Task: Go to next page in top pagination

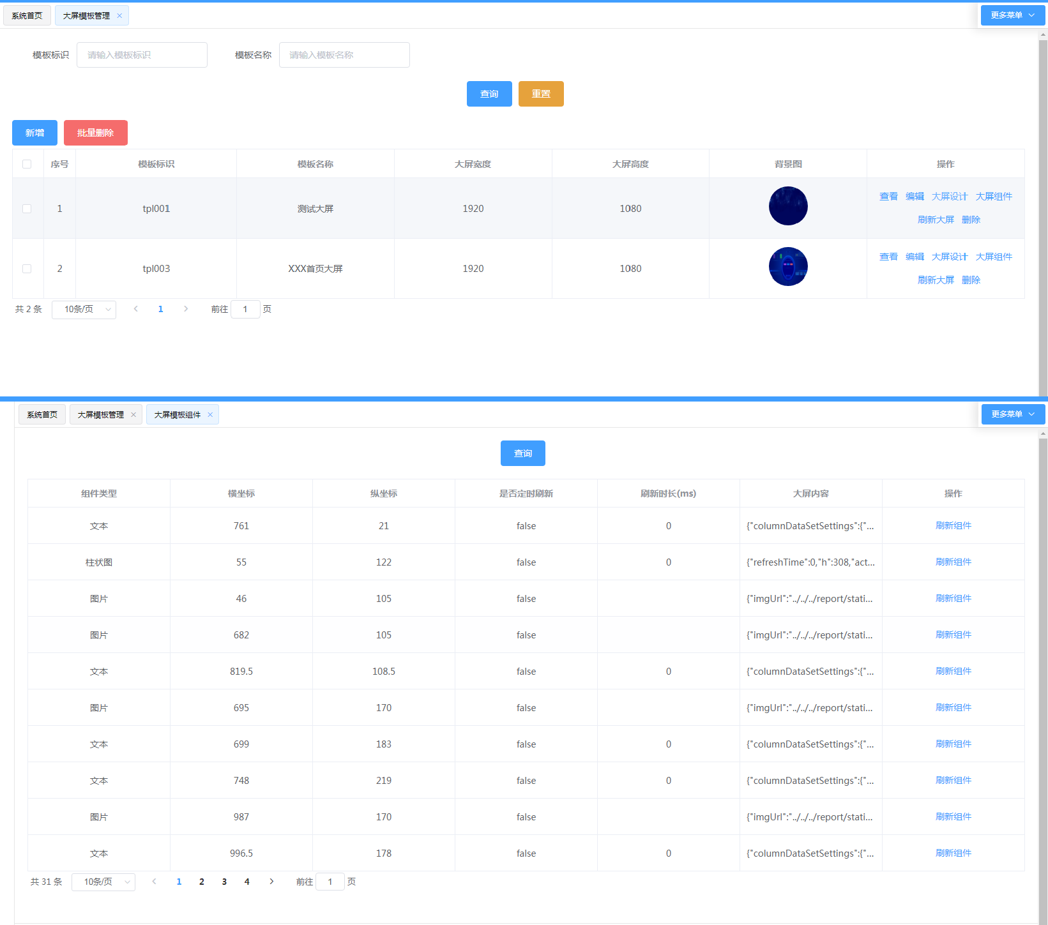Action: [x=186, y=309]
